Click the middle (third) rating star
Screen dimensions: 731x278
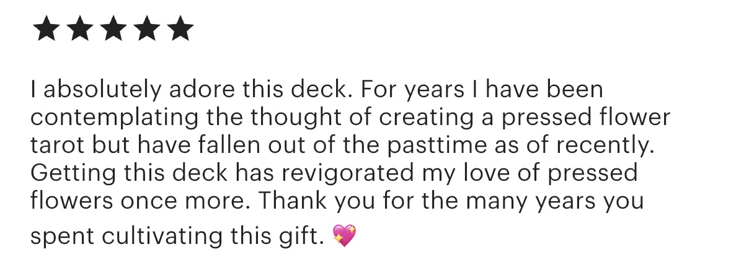(x=112, y=29)
